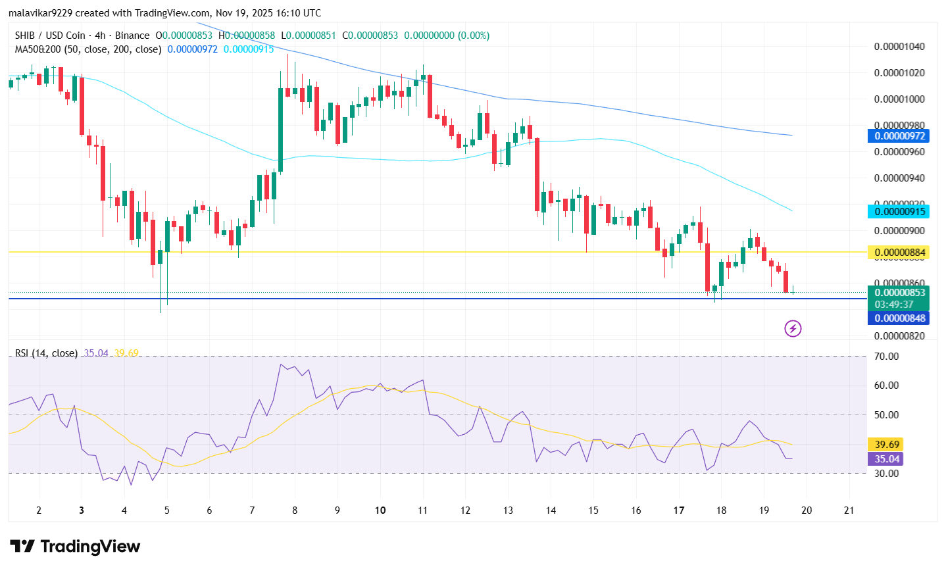Click the yellow 39.69 RSI value label

click(886, 445)
